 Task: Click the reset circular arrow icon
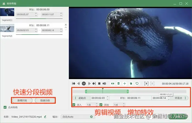(137, 83)
